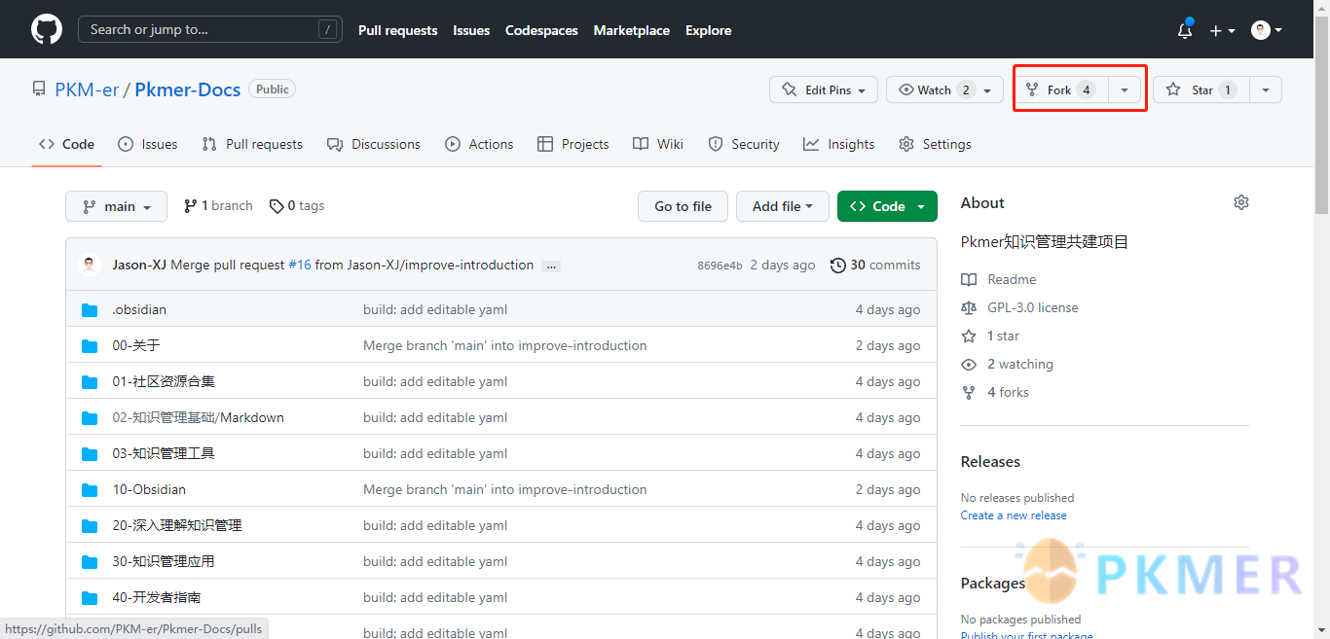Image resolution: width=1330 pixels, height=639 pixels.
Task: Open the green Code dropdown button
Action: 887,206
